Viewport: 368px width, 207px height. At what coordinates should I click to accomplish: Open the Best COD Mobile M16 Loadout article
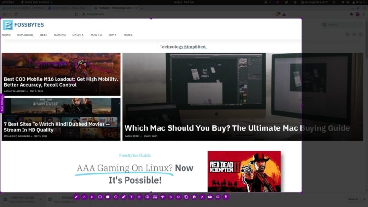tap(61, 82)
